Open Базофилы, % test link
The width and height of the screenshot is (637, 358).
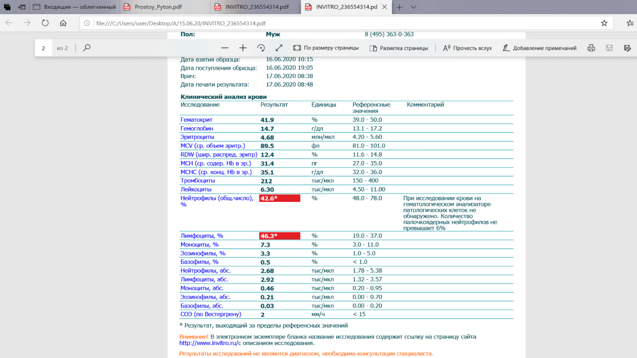coord(199,262)
